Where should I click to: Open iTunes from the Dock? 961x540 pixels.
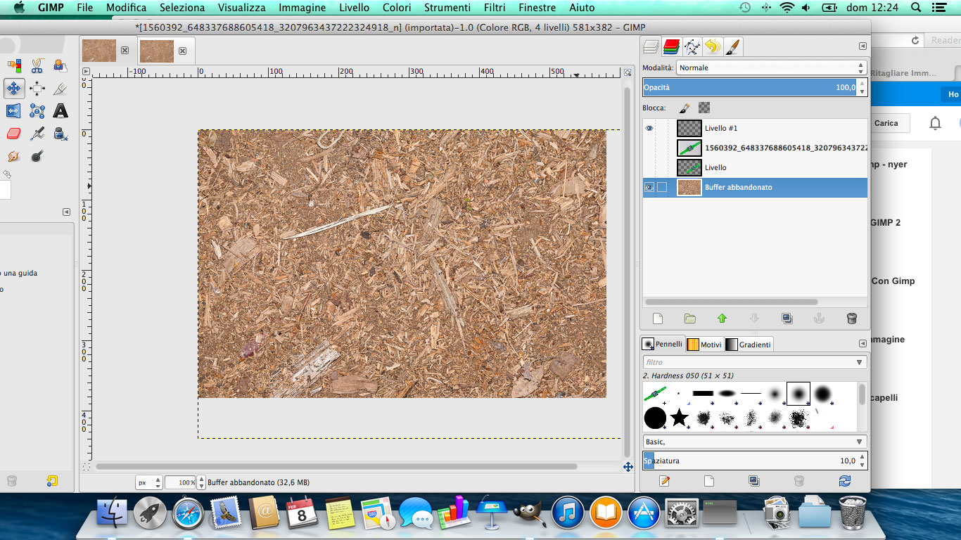coord(567,513)
